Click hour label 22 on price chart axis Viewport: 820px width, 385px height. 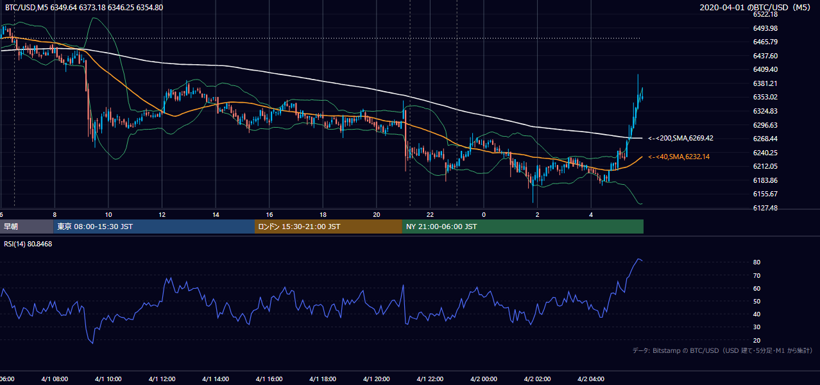point(431,214)
